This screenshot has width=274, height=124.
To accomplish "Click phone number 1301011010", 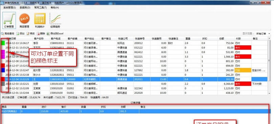I will click(x=57, y=84).
